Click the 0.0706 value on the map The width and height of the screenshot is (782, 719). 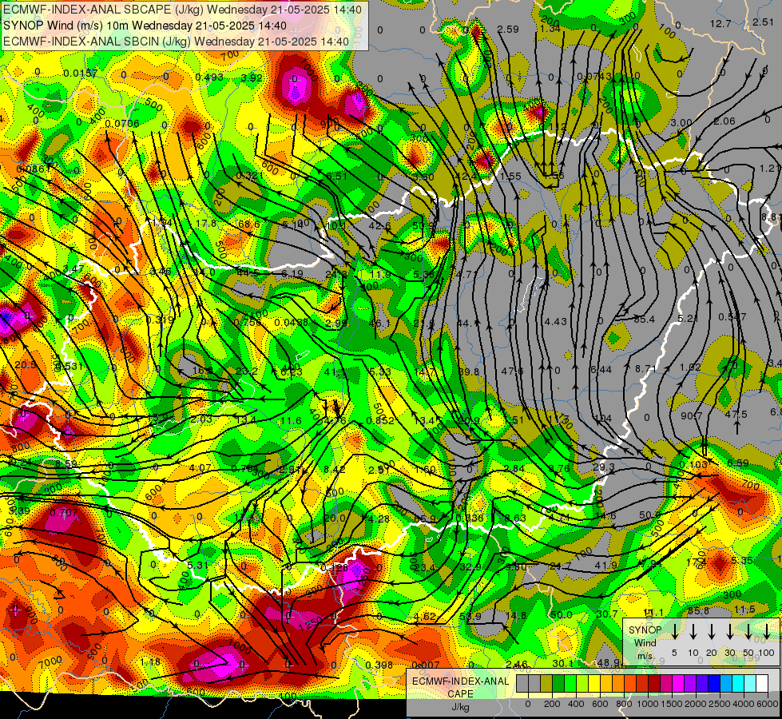click(x=122, y=123)
